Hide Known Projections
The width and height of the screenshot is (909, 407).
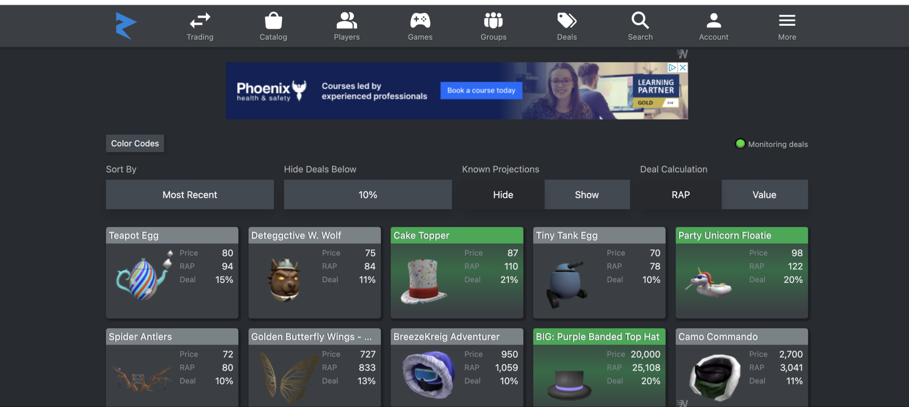(x=503, y=194)
